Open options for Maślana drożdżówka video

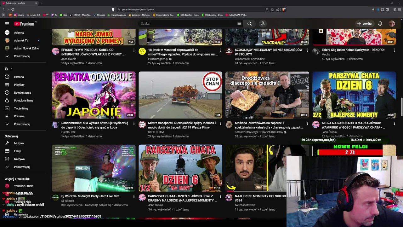tap(307, 123)
